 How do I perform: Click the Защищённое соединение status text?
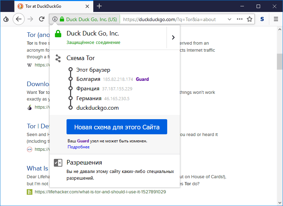coord(93,43)
